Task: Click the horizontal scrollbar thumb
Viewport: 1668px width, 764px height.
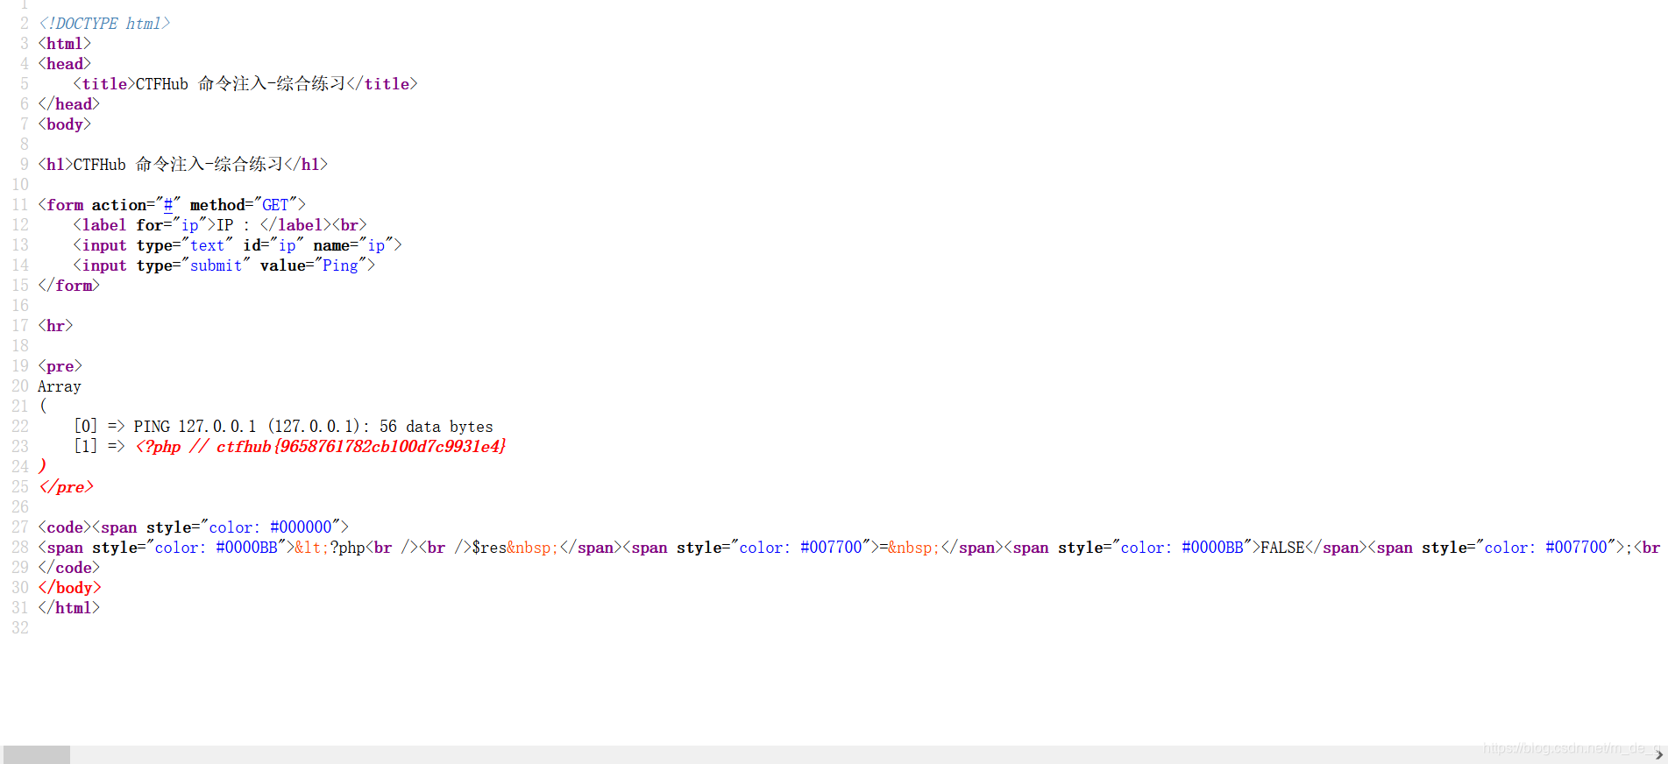Action: pyautogui.click(x=37, y=754)
